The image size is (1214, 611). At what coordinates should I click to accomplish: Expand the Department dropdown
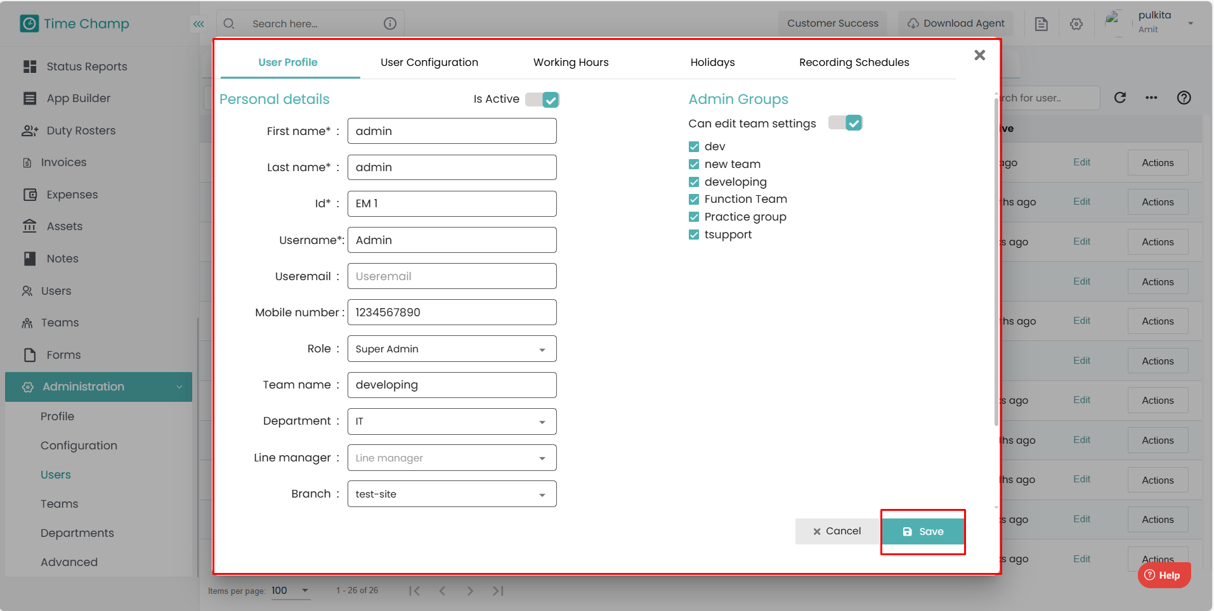pyautogui.click(x=452, y=421)
